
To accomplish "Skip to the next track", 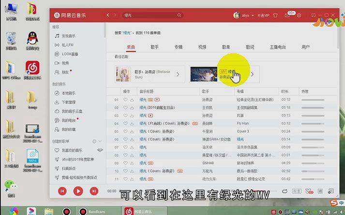I will click(94, 191).
